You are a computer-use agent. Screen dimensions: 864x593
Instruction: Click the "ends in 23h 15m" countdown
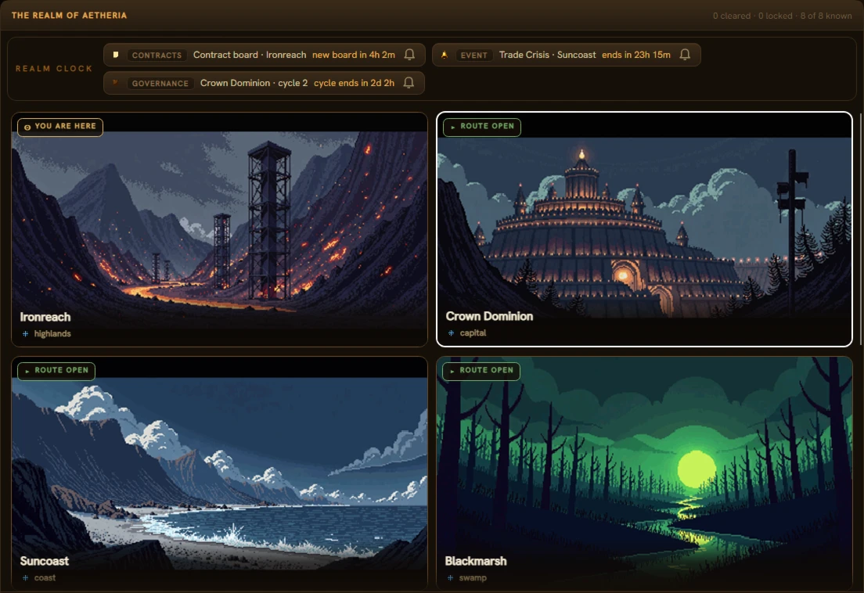tap(636, 55)
